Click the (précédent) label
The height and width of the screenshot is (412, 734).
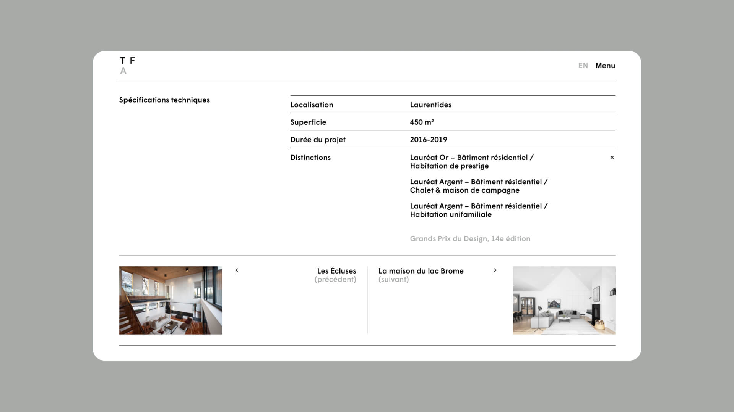335,280
